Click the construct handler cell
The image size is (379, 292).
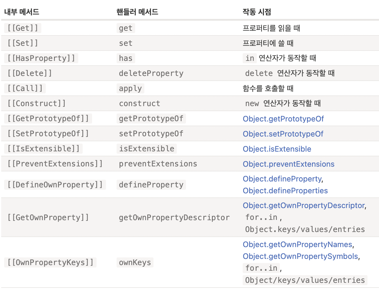click(x=140, y=103)
